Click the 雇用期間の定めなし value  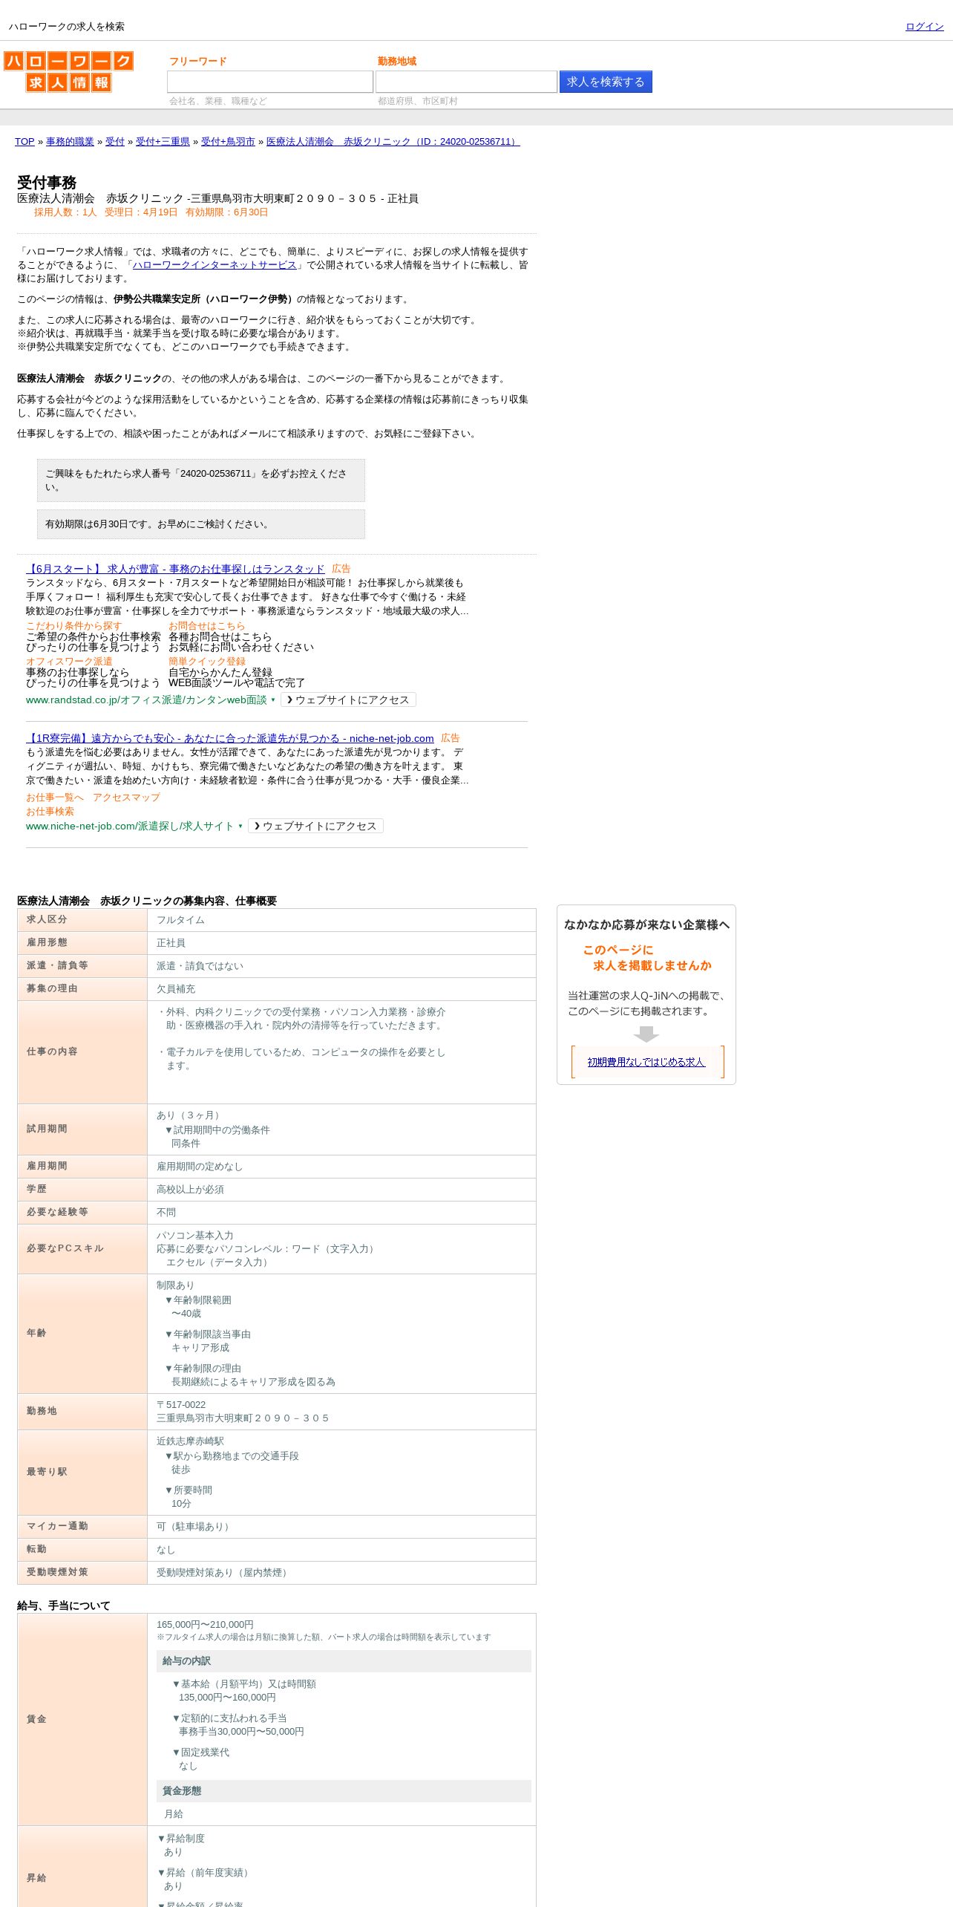pyautogui.click(x=200, y=1167)
